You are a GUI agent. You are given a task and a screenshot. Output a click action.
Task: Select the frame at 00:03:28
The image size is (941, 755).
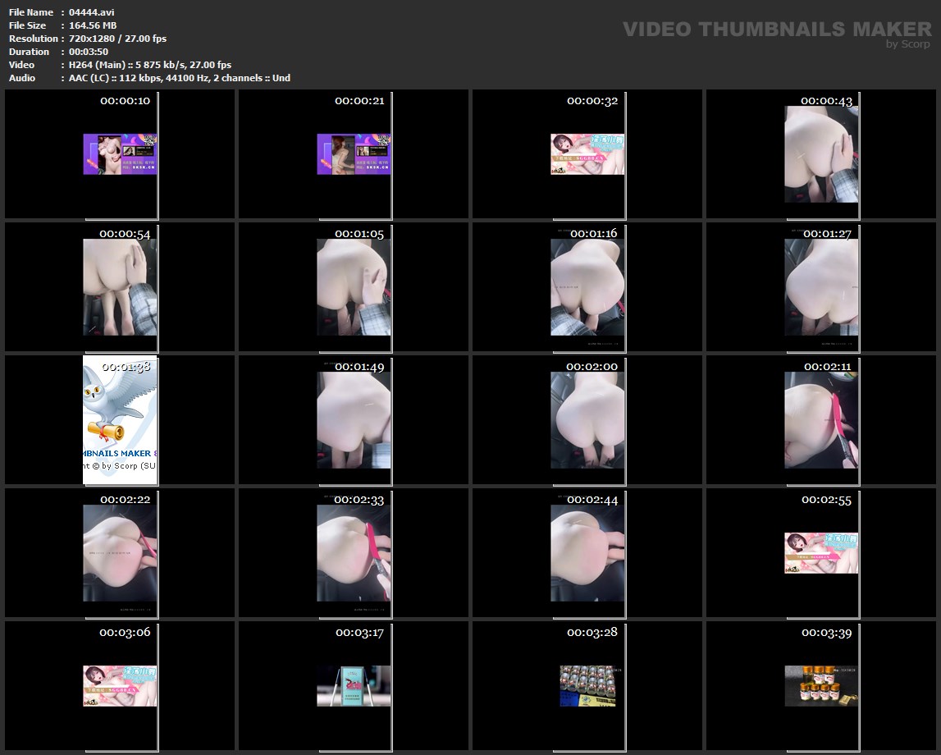pyautogui.click(x=587, y=686)
